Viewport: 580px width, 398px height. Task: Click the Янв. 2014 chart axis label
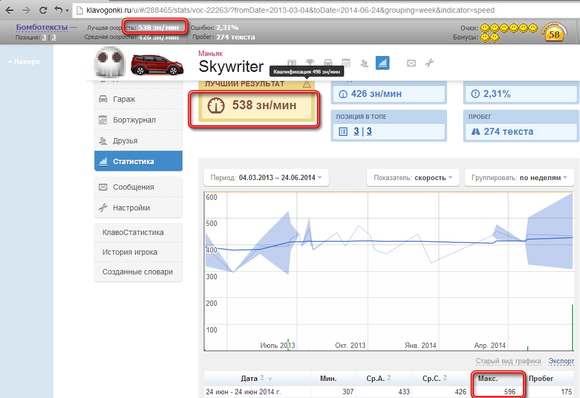(x=420, y=346)
